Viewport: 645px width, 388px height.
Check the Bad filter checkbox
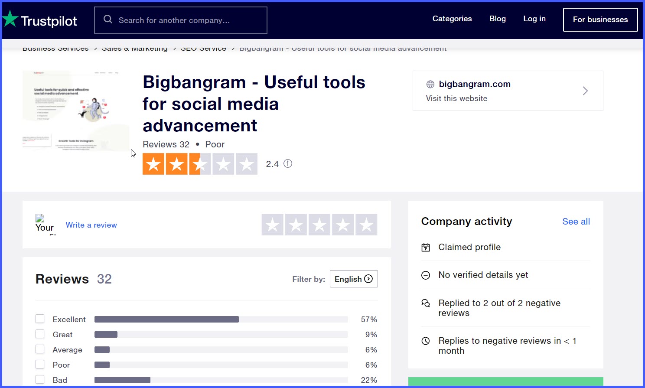40,380
